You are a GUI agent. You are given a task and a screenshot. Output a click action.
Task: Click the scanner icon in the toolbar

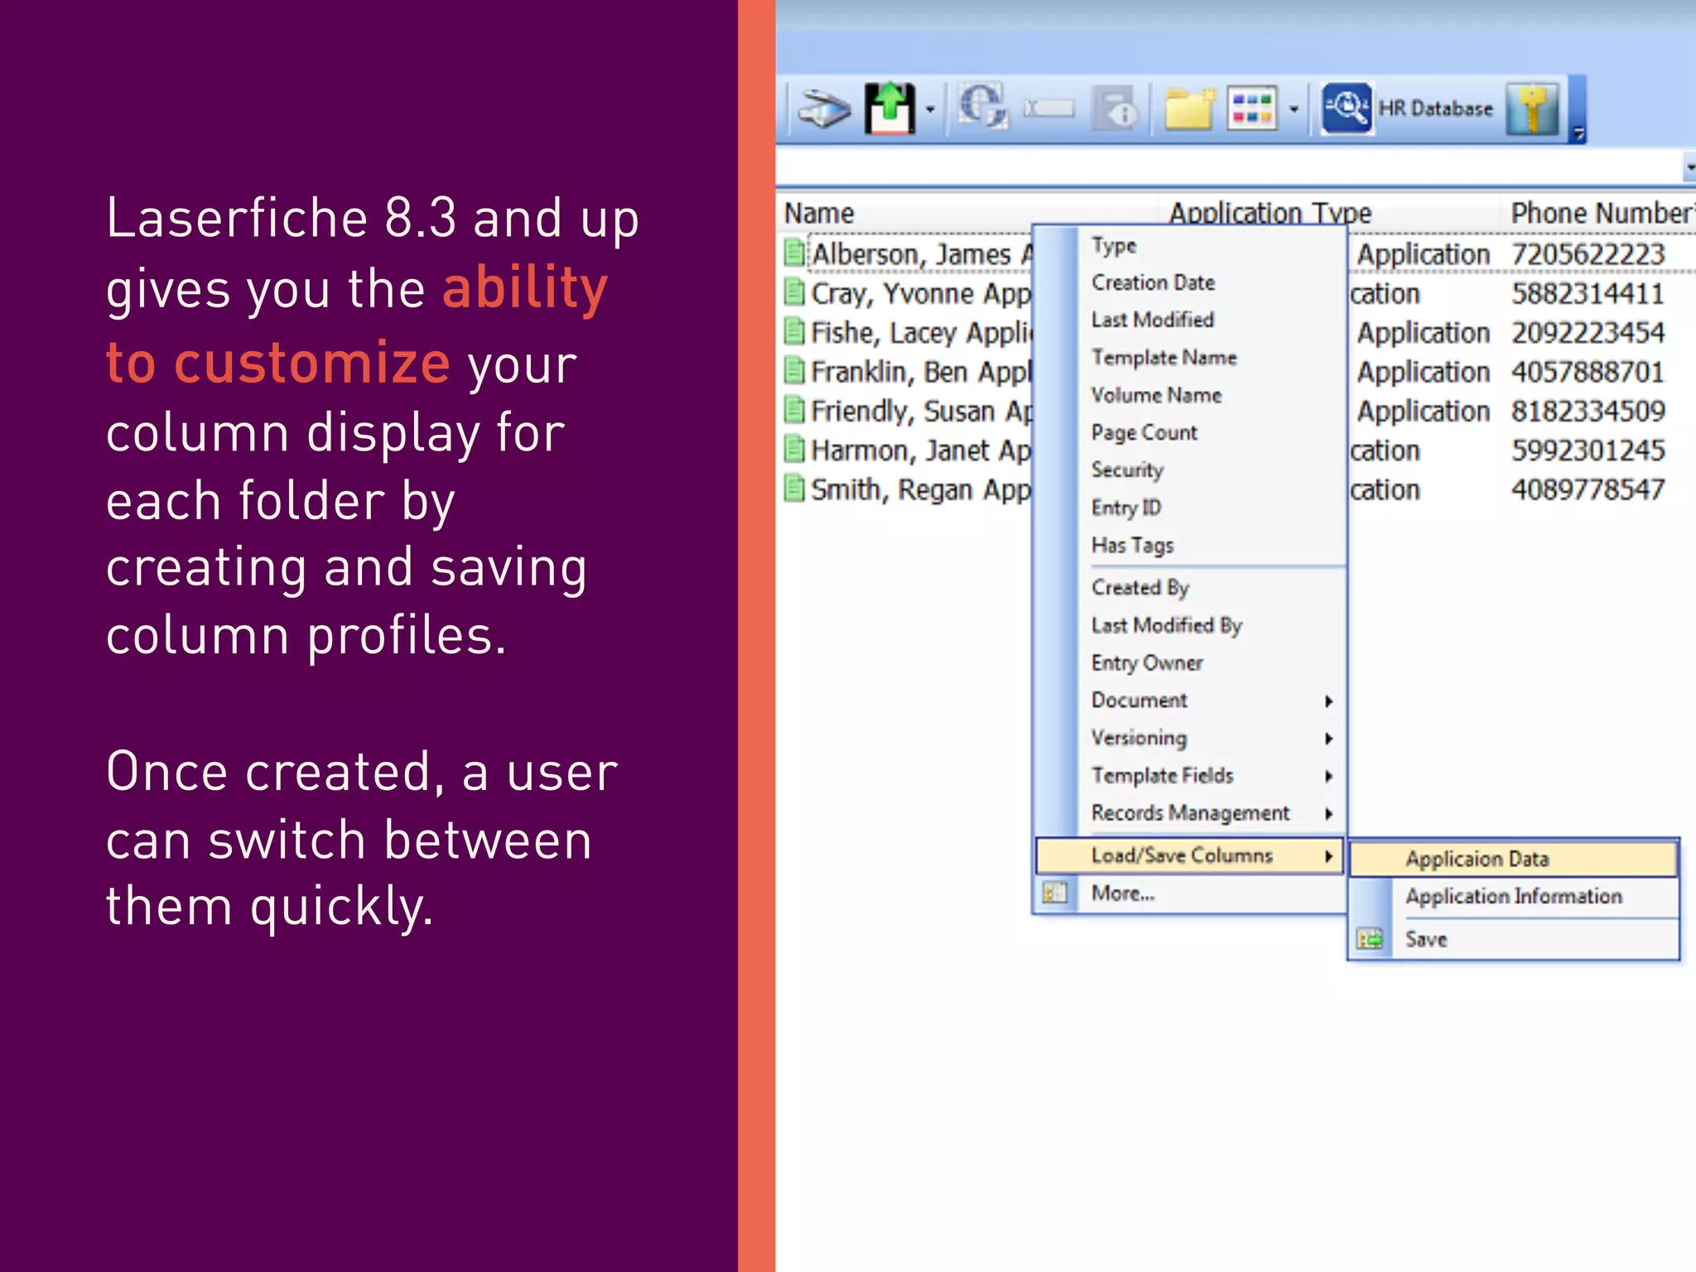tap(824, 108)
